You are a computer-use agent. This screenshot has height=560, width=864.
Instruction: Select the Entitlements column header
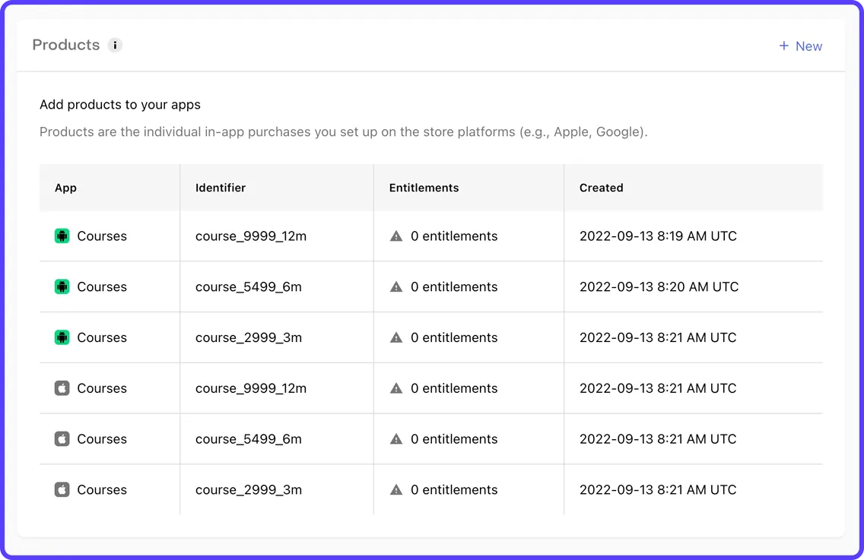[x=424, y=188]
